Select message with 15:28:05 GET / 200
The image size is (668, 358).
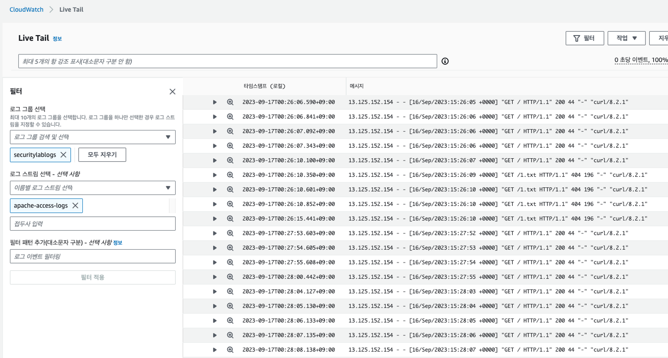(x=488, y=321)
